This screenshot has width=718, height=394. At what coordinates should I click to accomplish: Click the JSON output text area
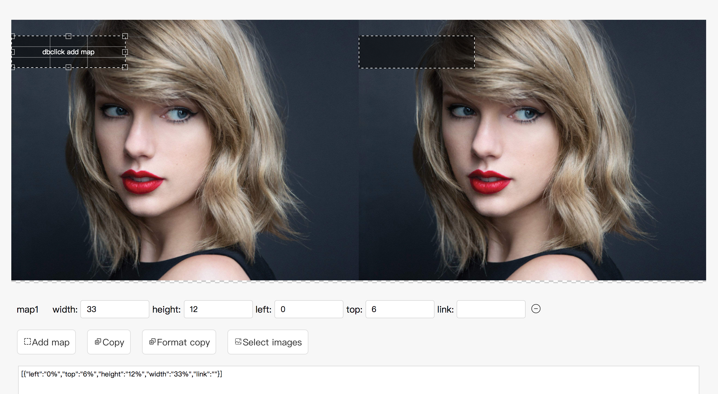click(x=358, y=382)
